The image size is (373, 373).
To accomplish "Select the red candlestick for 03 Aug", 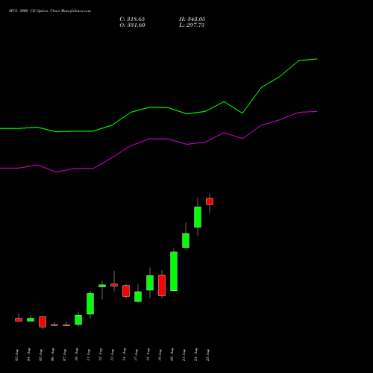I will (x=19, y=319).
